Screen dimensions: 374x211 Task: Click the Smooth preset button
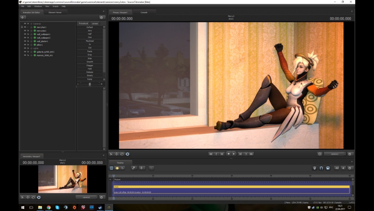90,62
